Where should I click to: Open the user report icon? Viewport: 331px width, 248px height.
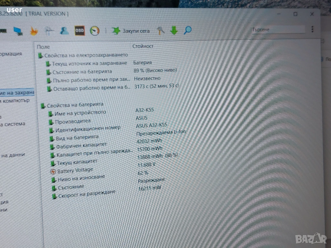tap(64, 31)
